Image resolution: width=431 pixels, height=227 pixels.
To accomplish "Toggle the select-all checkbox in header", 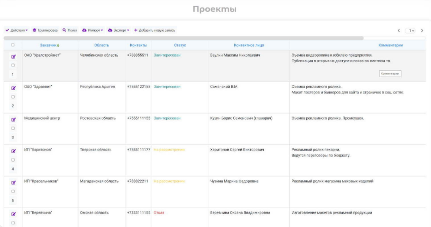I will [x=13, y=45].
